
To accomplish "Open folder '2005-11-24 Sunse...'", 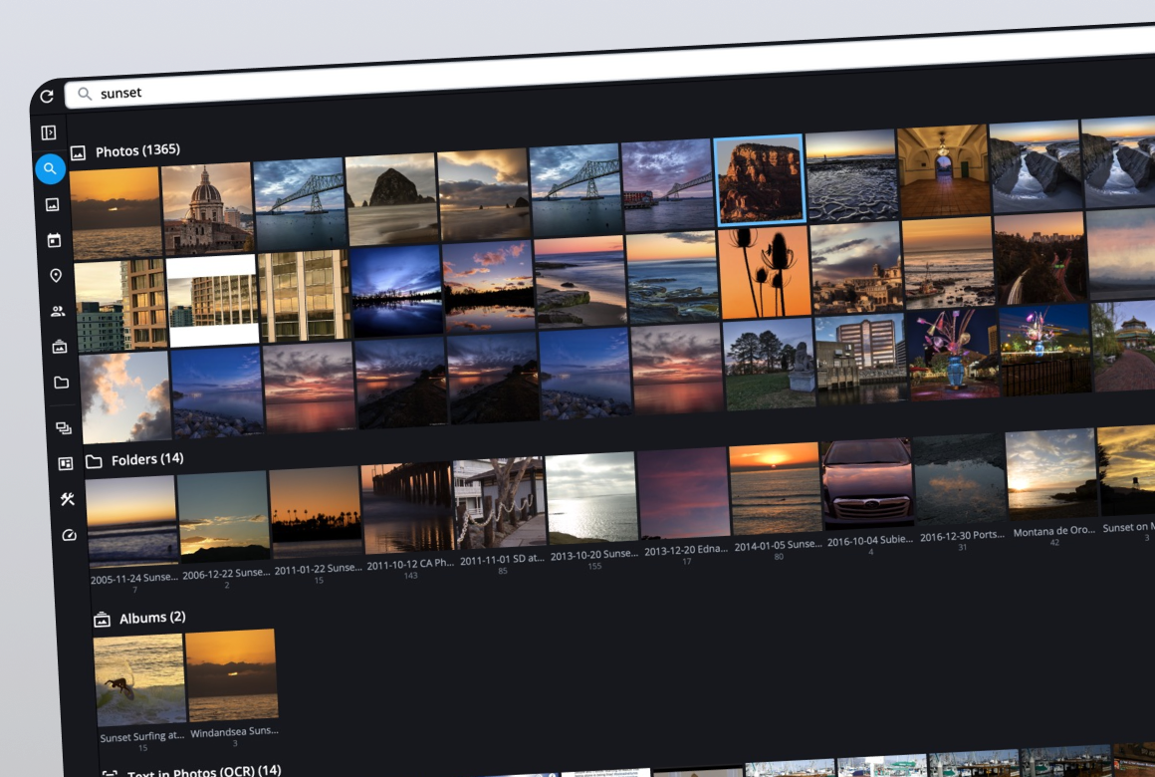I will [x=132, y=535].
